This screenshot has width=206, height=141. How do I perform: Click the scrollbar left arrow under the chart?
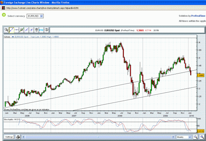23,137
